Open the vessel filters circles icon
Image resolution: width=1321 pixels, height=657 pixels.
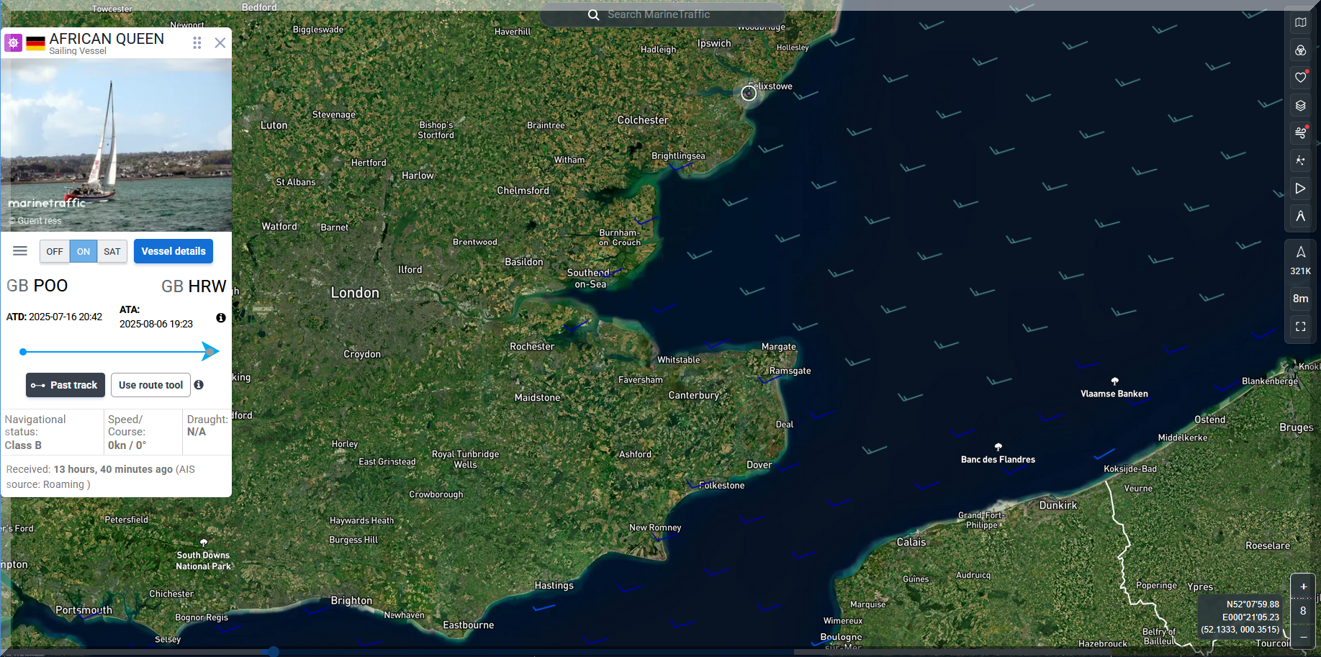click(x=1300, y=50)
